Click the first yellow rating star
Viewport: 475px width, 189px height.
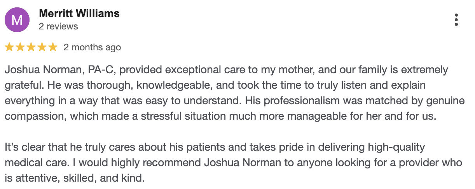point(9,48)
